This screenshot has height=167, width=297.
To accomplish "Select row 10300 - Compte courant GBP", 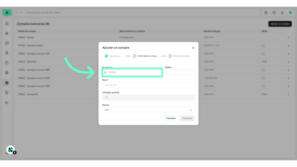I will point(34,70).
